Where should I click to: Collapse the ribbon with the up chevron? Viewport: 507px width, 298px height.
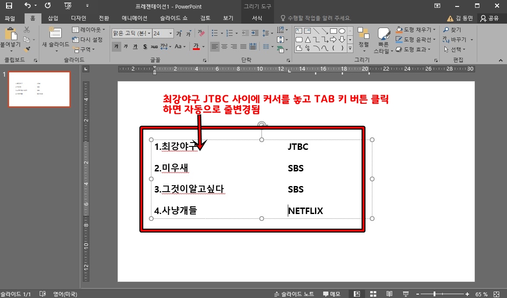501,60
